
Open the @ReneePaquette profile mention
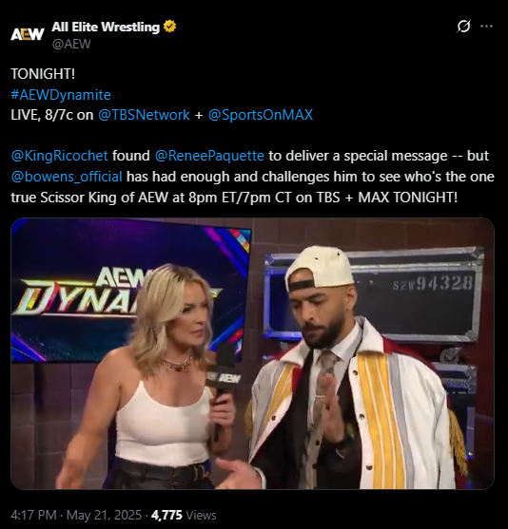pos(209,156)
